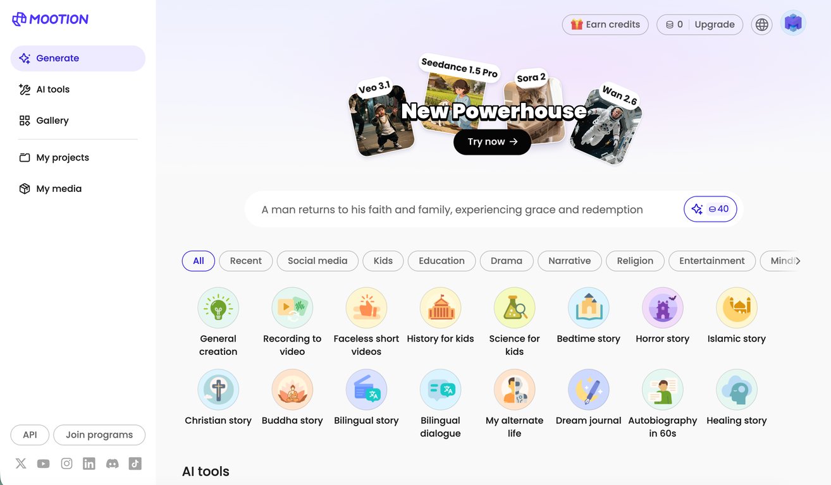
Task: Click the generate button showing 40 credits
Action: (x=710, y=209)
